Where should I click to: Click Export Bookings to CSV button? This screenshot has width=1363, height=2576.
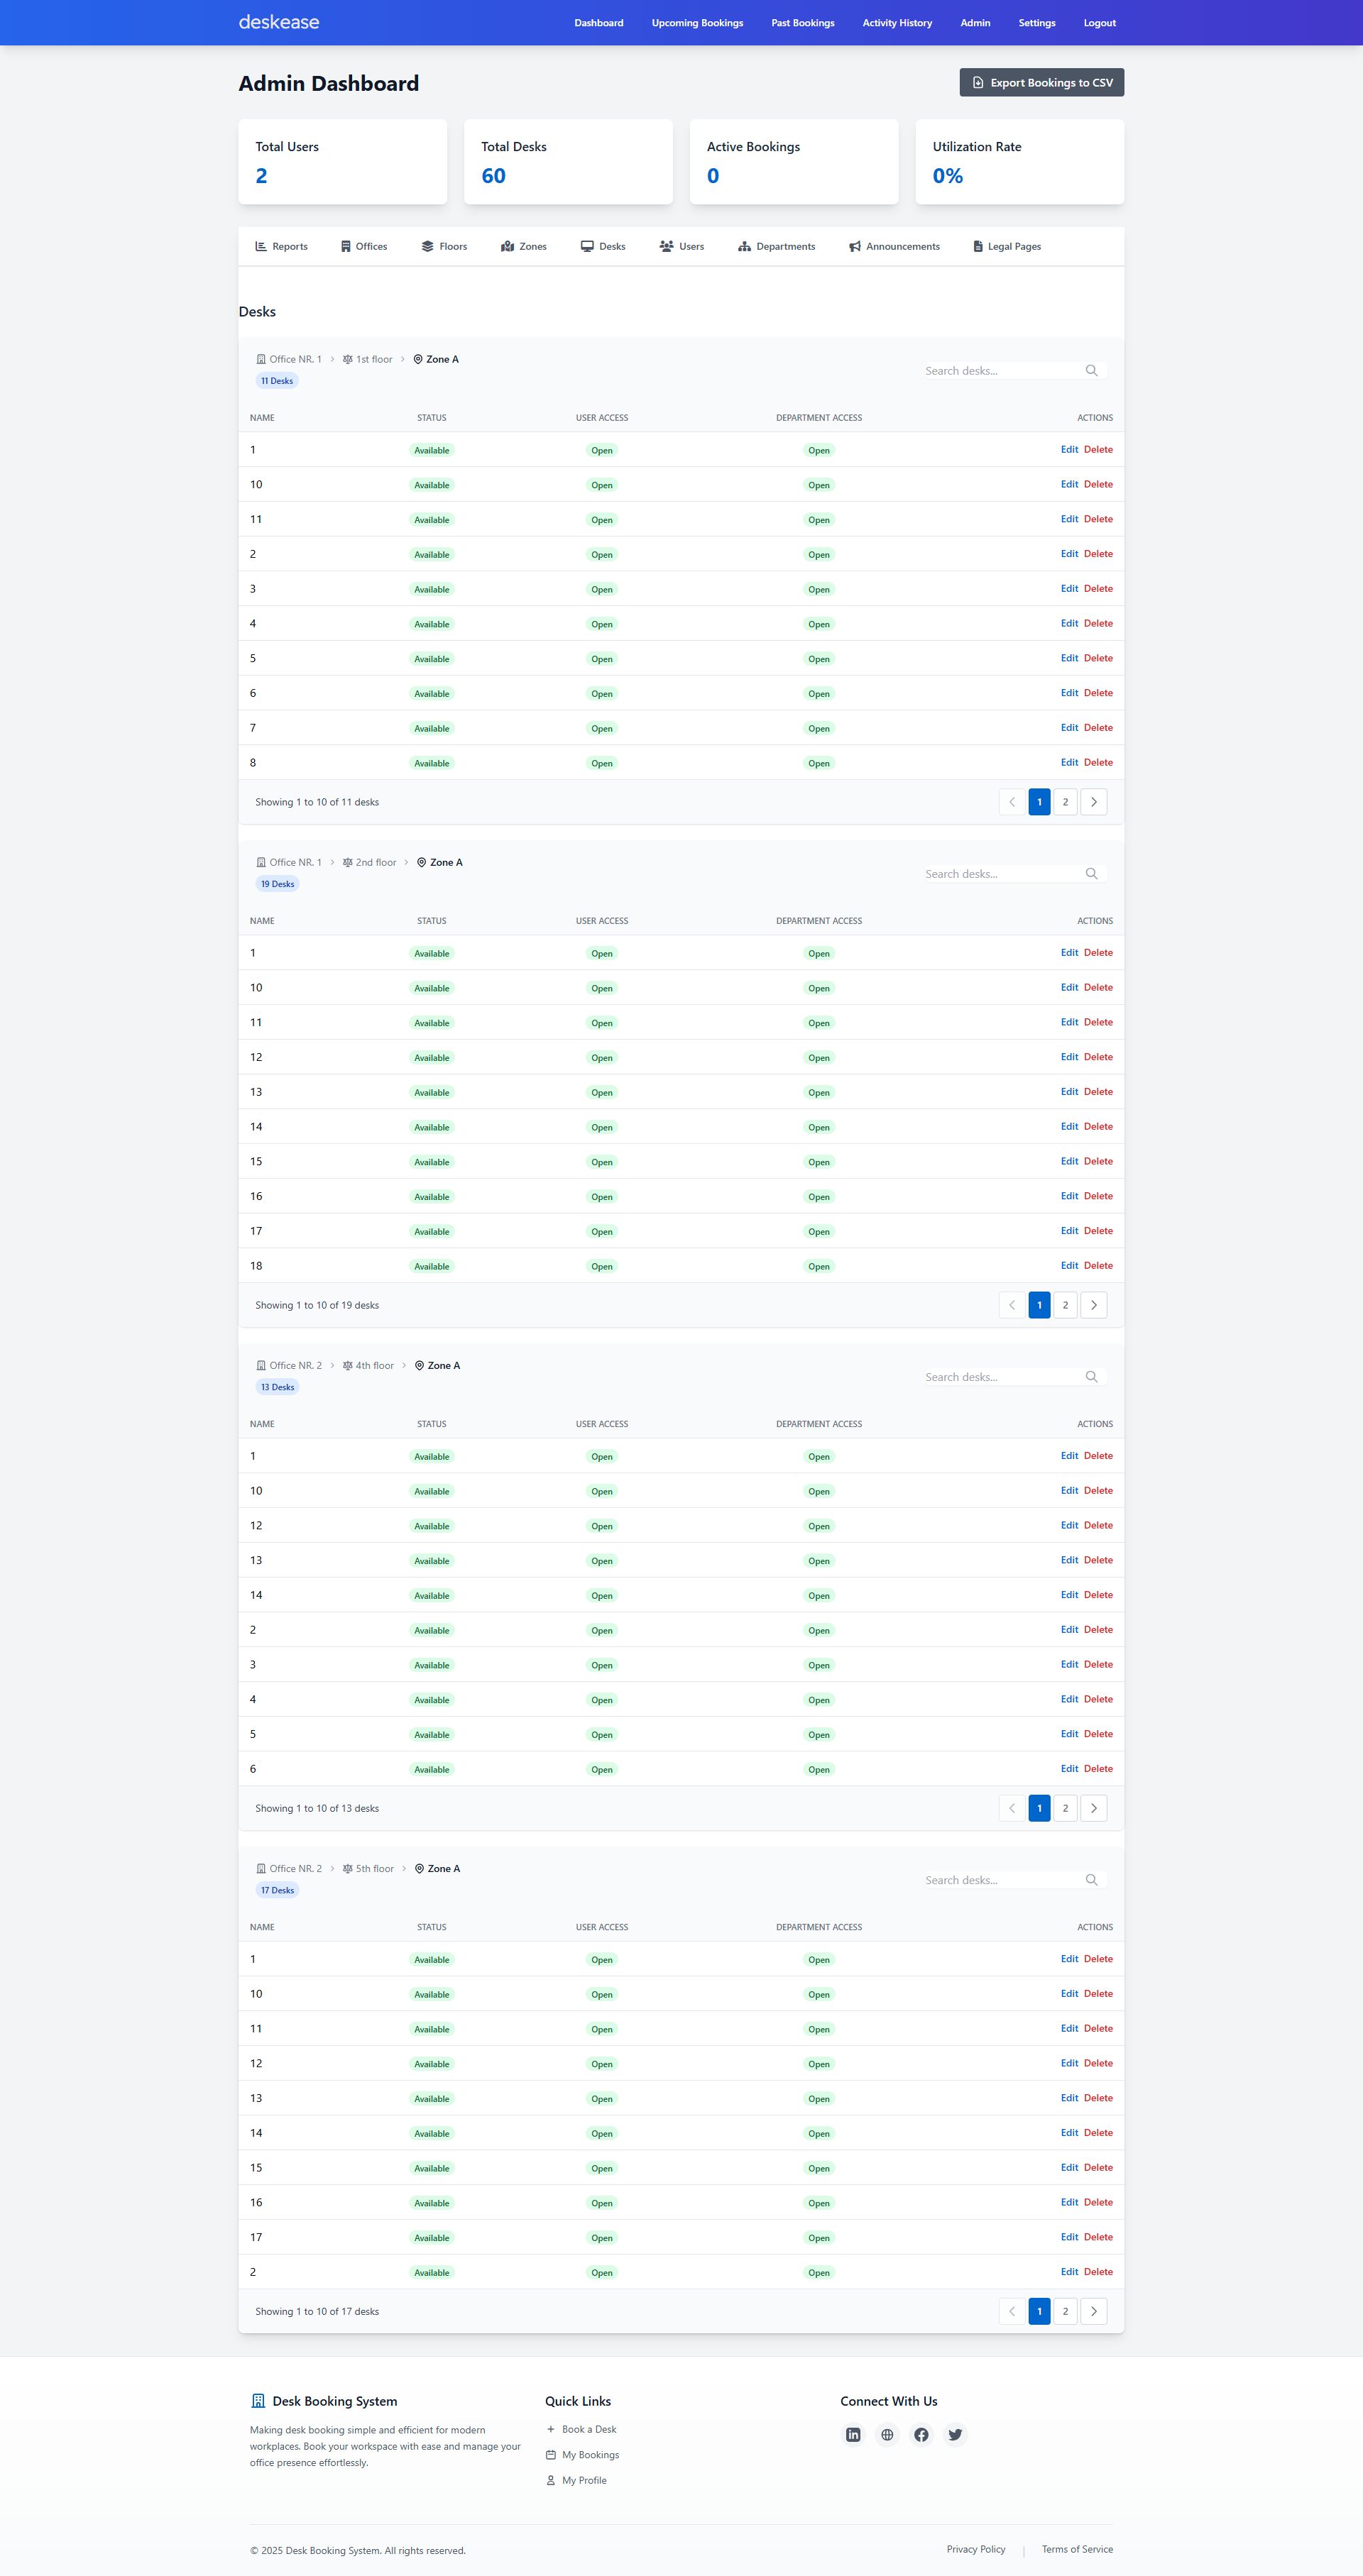pyautogui.click(x=1041, y=83)
